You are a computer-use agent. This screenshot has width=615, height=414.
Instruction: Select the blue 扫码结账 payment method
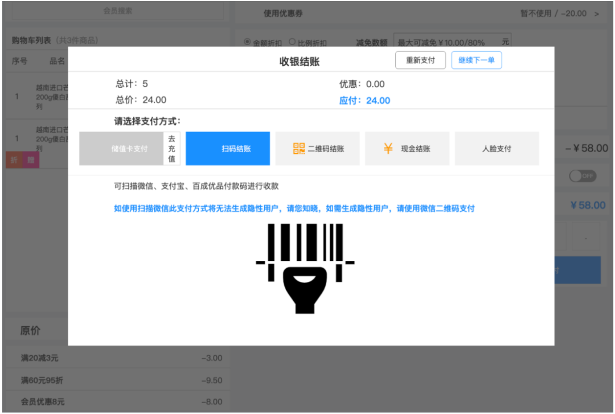[227, 148]
